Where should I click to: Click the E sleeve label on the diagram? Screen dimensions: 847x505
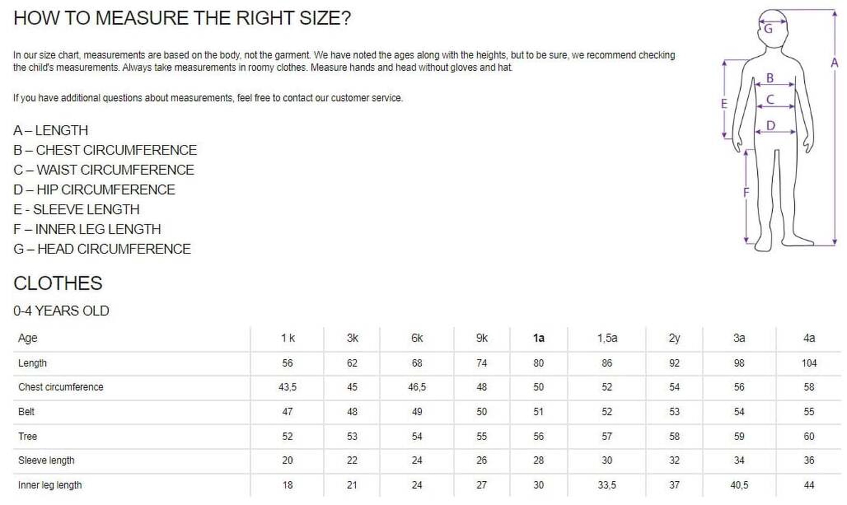click(724, 103)
